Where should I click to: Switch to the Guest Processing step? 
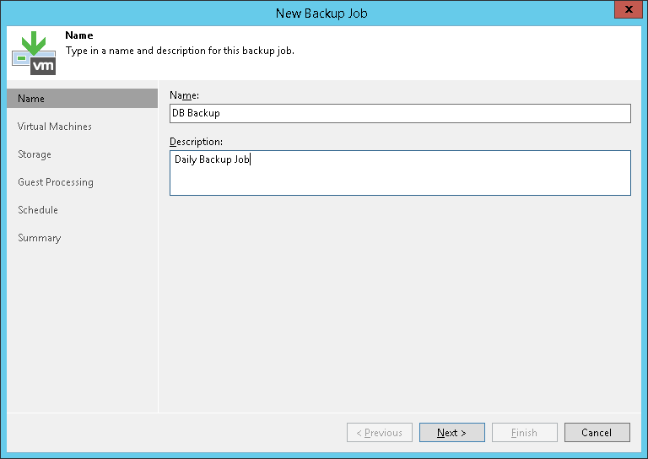[56, 182]
